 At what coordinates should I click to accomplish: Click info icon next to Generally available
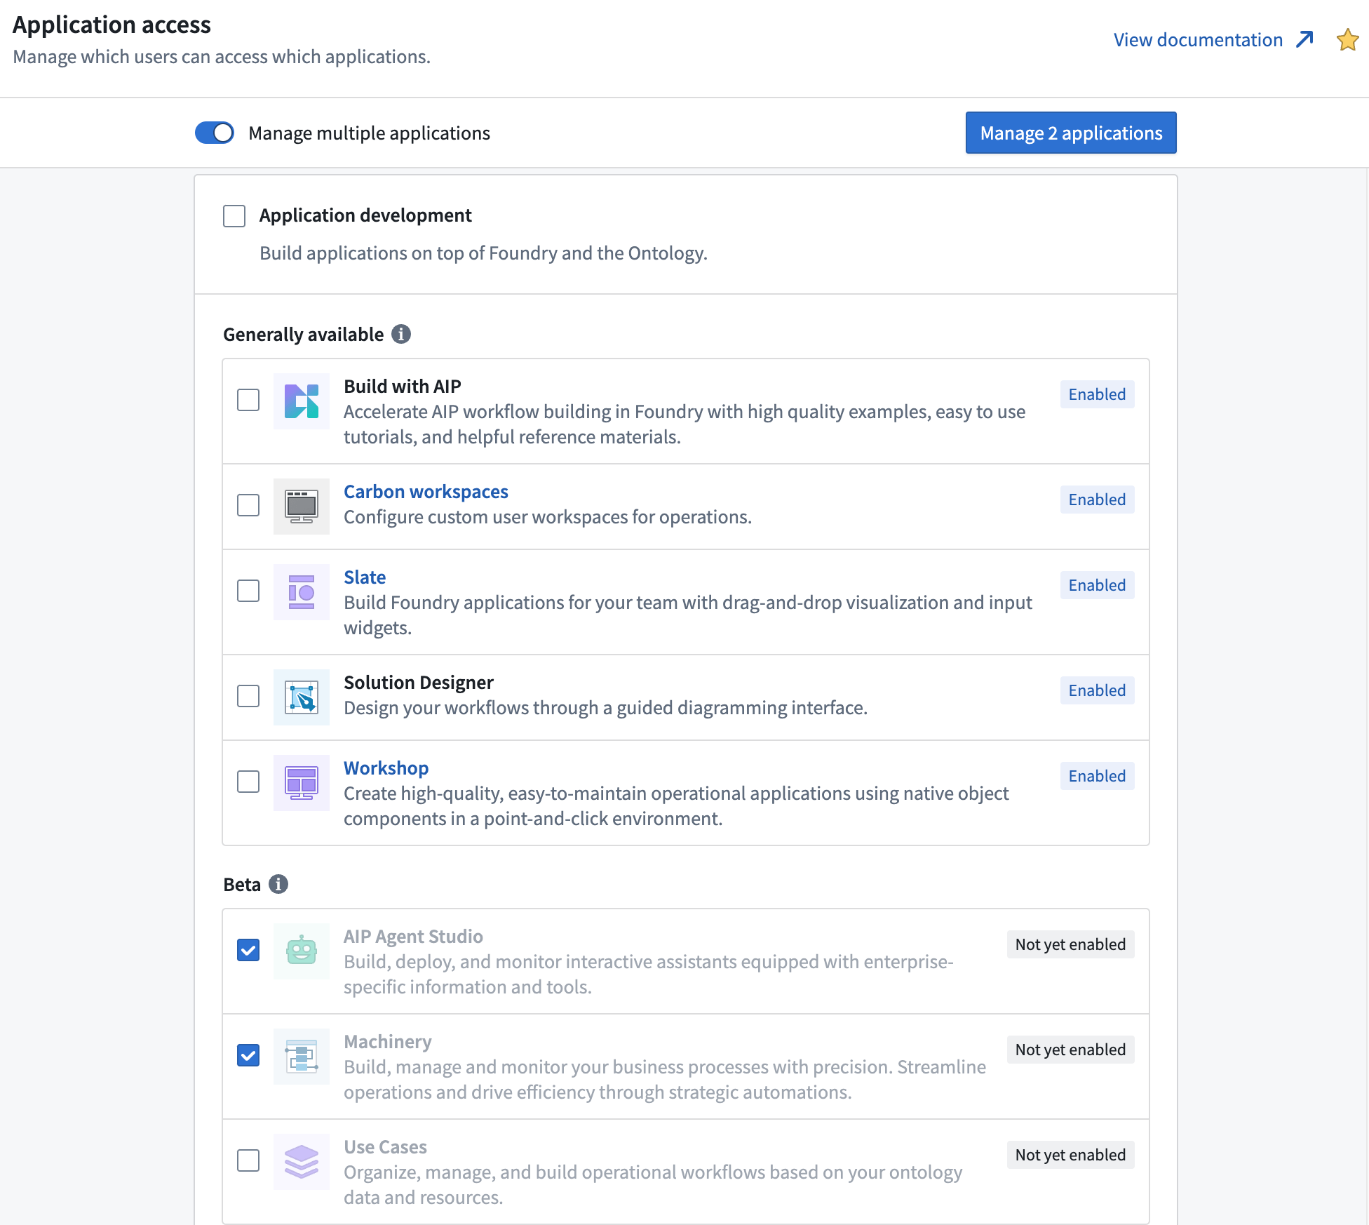tap(401, 334)
